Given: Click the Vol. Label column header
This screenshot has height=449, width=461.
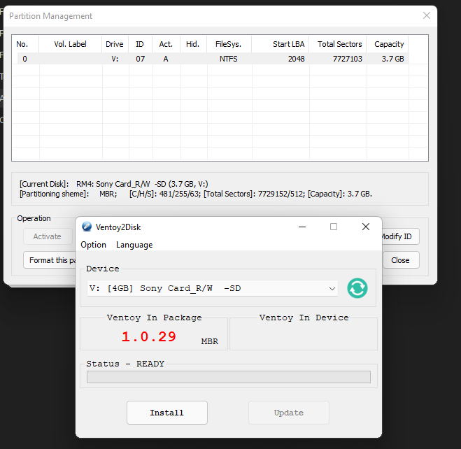Looking at the screenshot, I should pos(70,44).
